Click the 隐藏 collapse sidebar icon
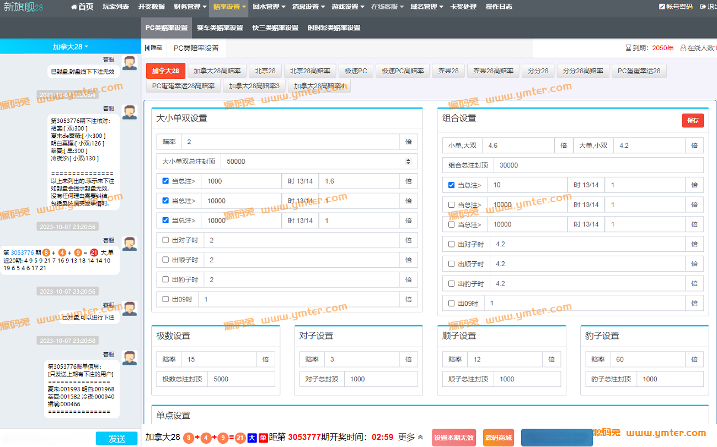 pos(147,48)
